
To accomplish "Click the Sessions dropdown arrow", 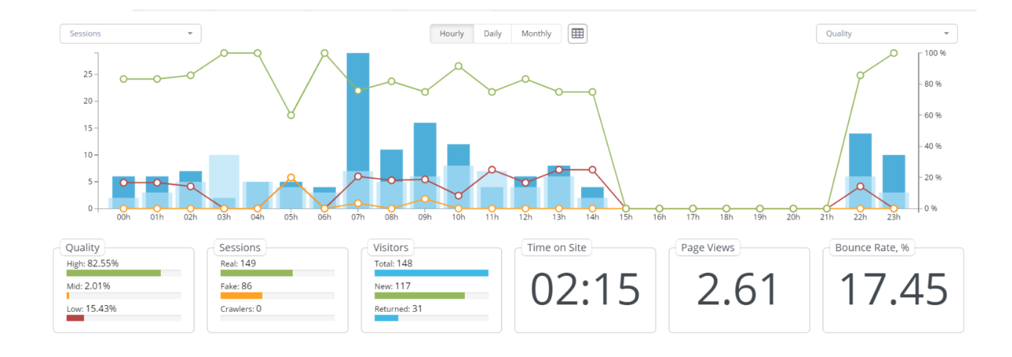I will coord(190,34).
